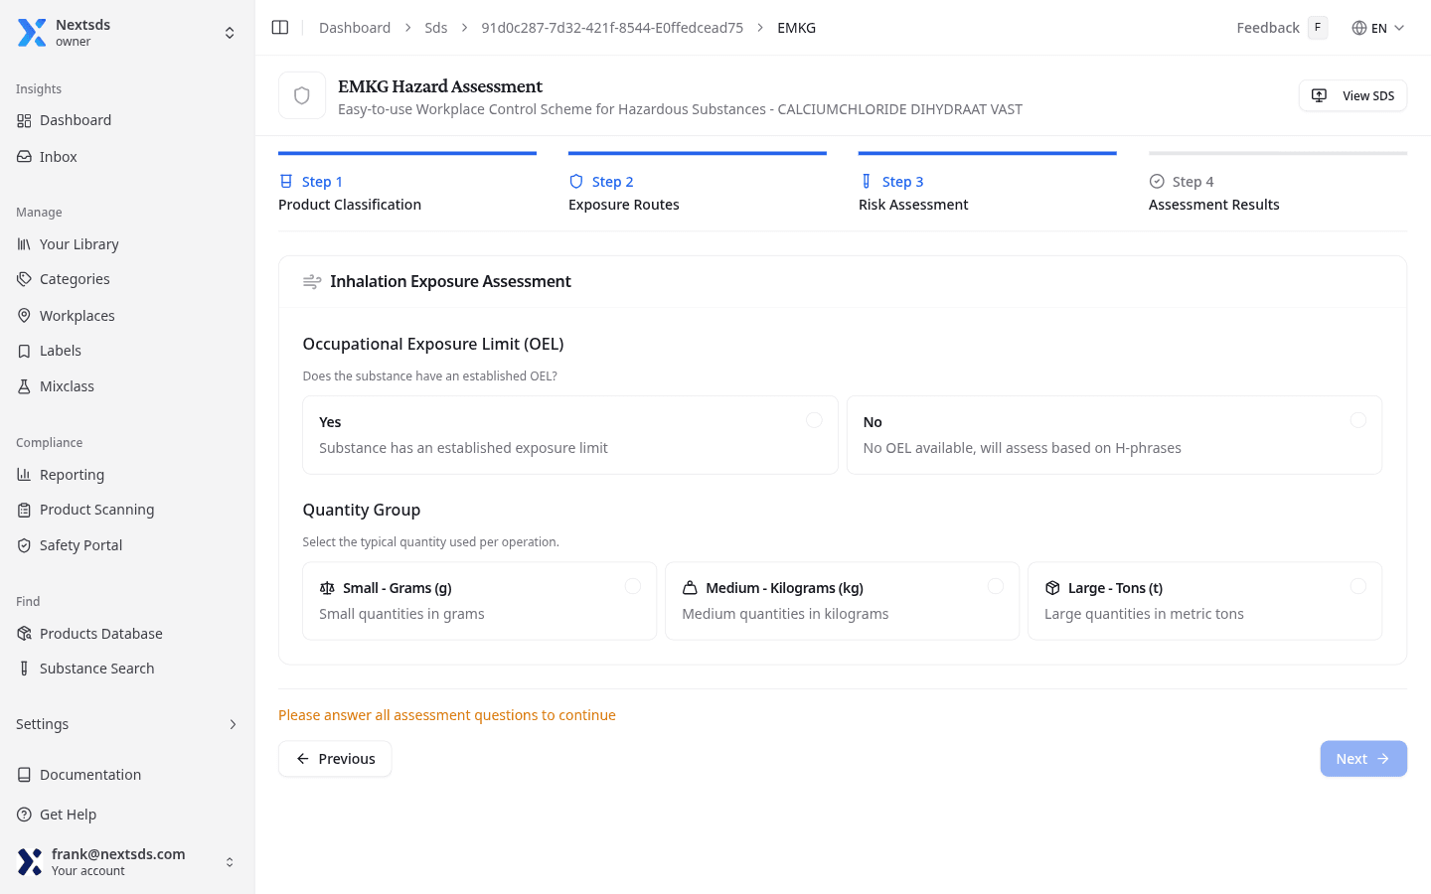Click the Substance Search test-tube icon
The image size is (1431, 894).
pos(24,669)
